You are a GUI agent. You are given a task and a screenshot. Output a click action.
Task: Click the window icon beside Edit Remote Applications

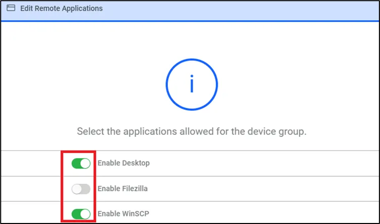(11, 8)
